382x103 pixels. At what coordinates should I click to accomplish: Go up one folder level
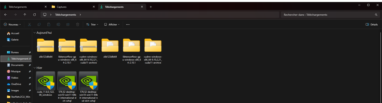click(x=25, y=15)
